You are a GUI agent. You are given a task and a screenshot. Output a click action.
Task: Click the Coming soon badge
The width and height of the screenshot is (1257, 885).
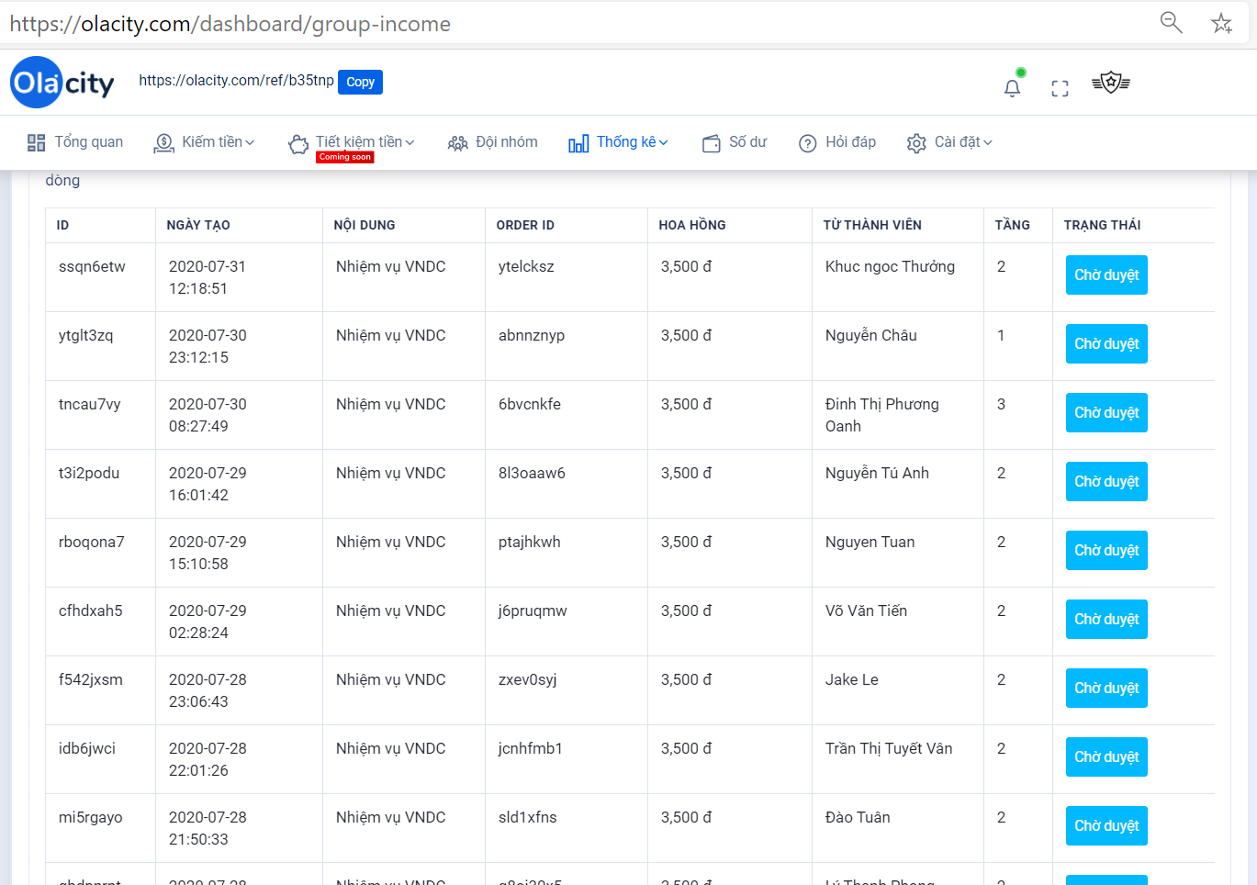[345, 157]
